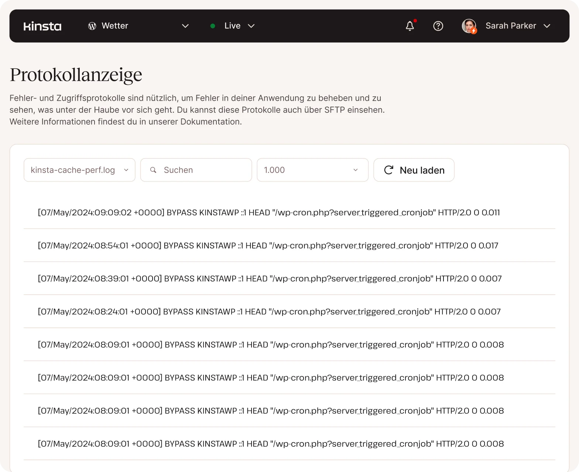This screenshot has width=579, height=472.
Task: Open the notifications bell
Action: point(410,26)
